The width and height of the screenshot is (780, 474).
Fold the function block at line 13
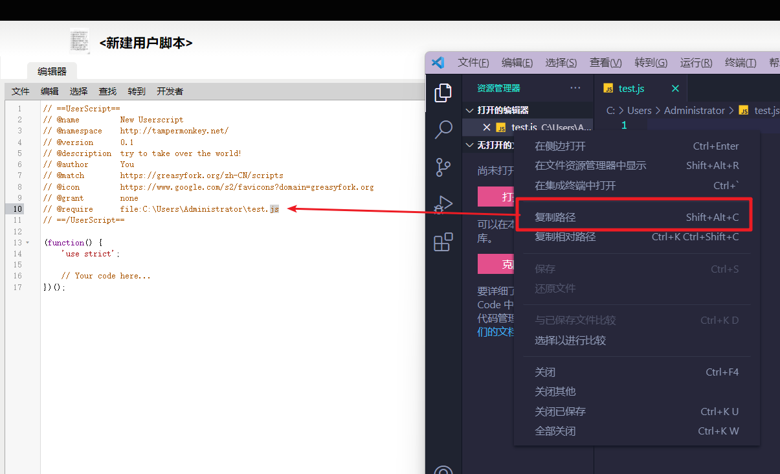pyautogui.click(x=27, y=243)
